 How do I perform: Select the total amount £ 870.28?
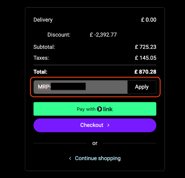(x=145, y=72)
